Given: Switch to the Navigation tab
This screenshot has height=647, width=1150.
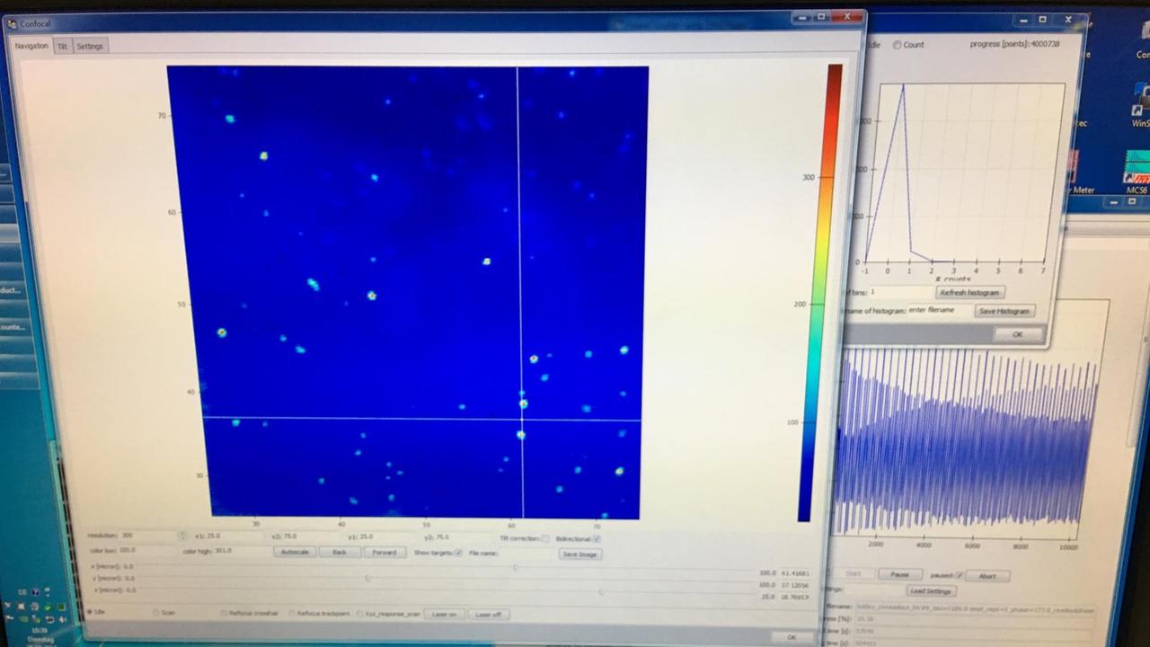Looking at the screenshot, I should pyautogui.click(x=31, y=46).
